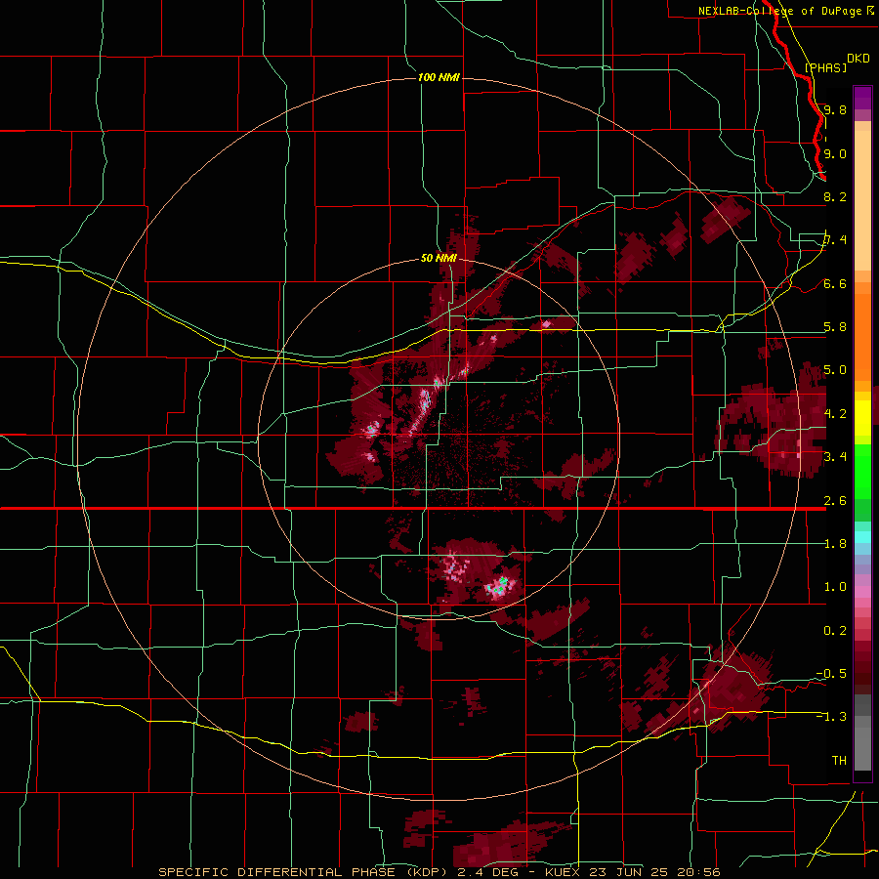This screenshot has width=879, height=879.
Task: Click the -1.3 scale value
Action: pyautogui.click(x=831, y=717)
